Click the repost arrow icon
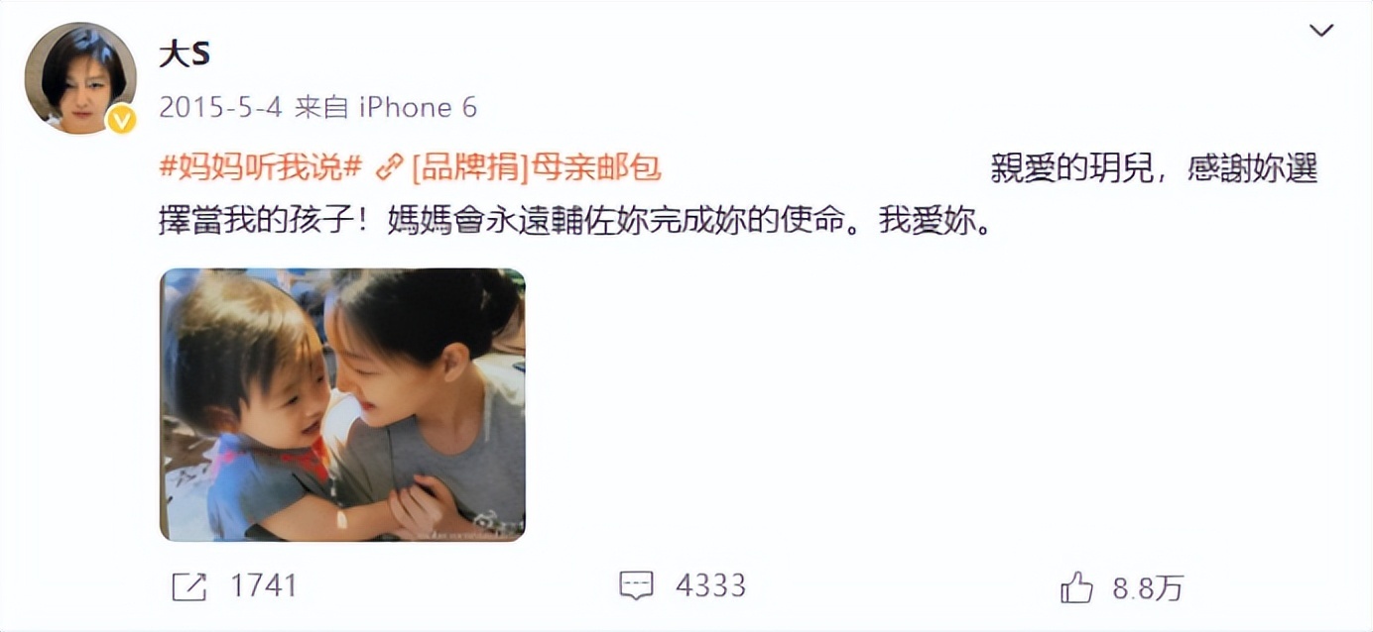The width and height of the screenshot is (1373, 632). tap(188, 586)
